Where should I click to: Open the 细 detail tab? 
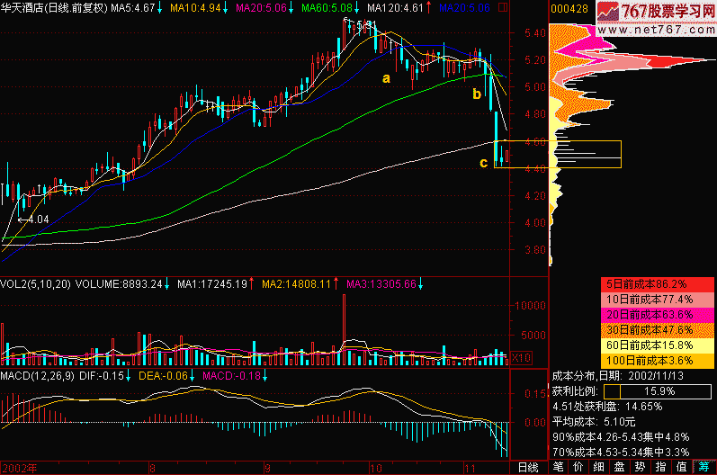600,467
